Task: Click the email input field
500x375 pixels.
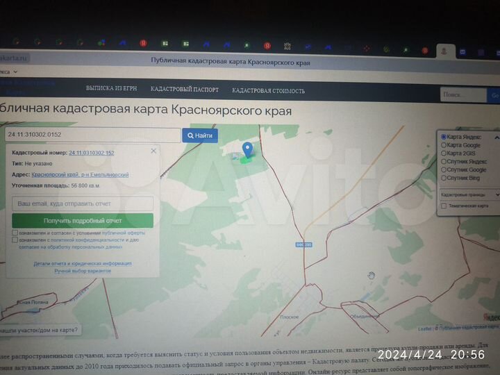Action: pyautogui.click(x=83, y=204)
